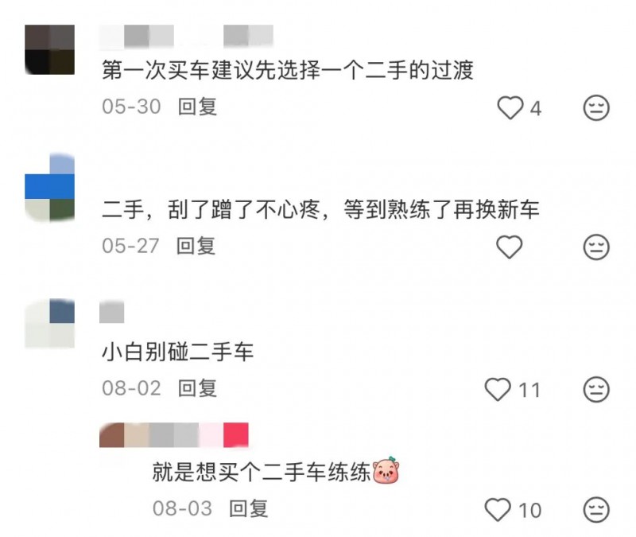
Task: Reply to the 05-30 comment
Action: [x=197, y=107]
